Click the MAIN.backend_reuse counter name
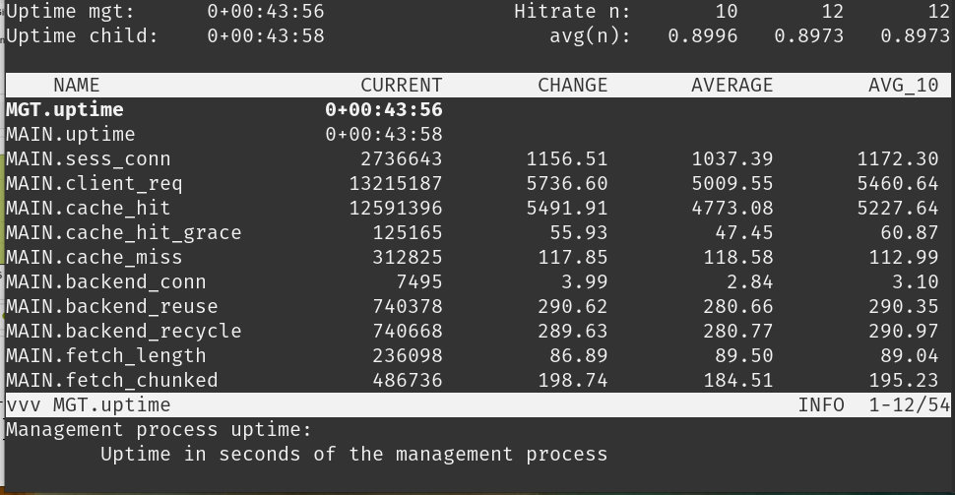The height and width of the screenshot is (495, 955). click(x=112, y=307)
